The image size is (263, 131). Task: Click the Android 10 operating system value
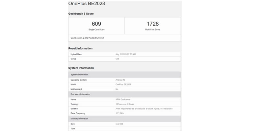pos(121,80)
